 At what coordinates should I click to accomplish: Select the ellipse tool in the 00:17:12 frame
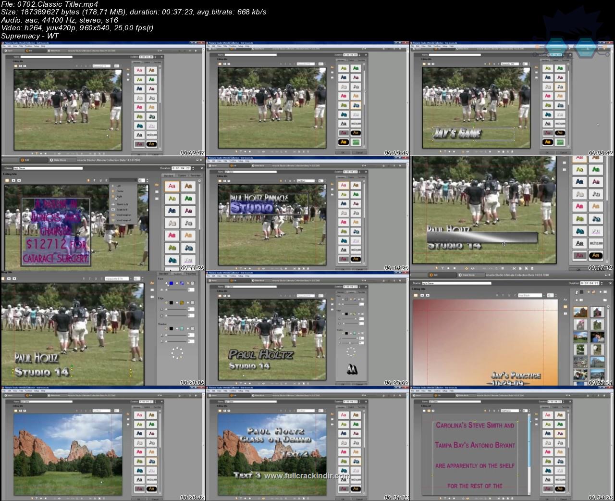click(x=448, y=268)
